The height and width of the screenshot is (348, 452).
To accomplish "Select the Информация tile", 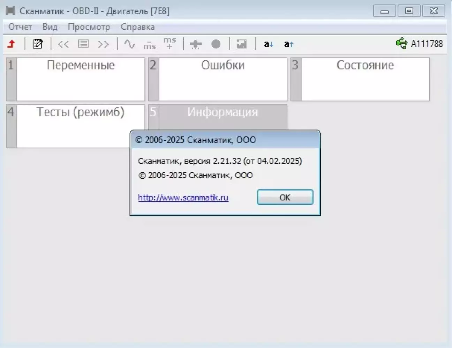I will tap(218, 117).
